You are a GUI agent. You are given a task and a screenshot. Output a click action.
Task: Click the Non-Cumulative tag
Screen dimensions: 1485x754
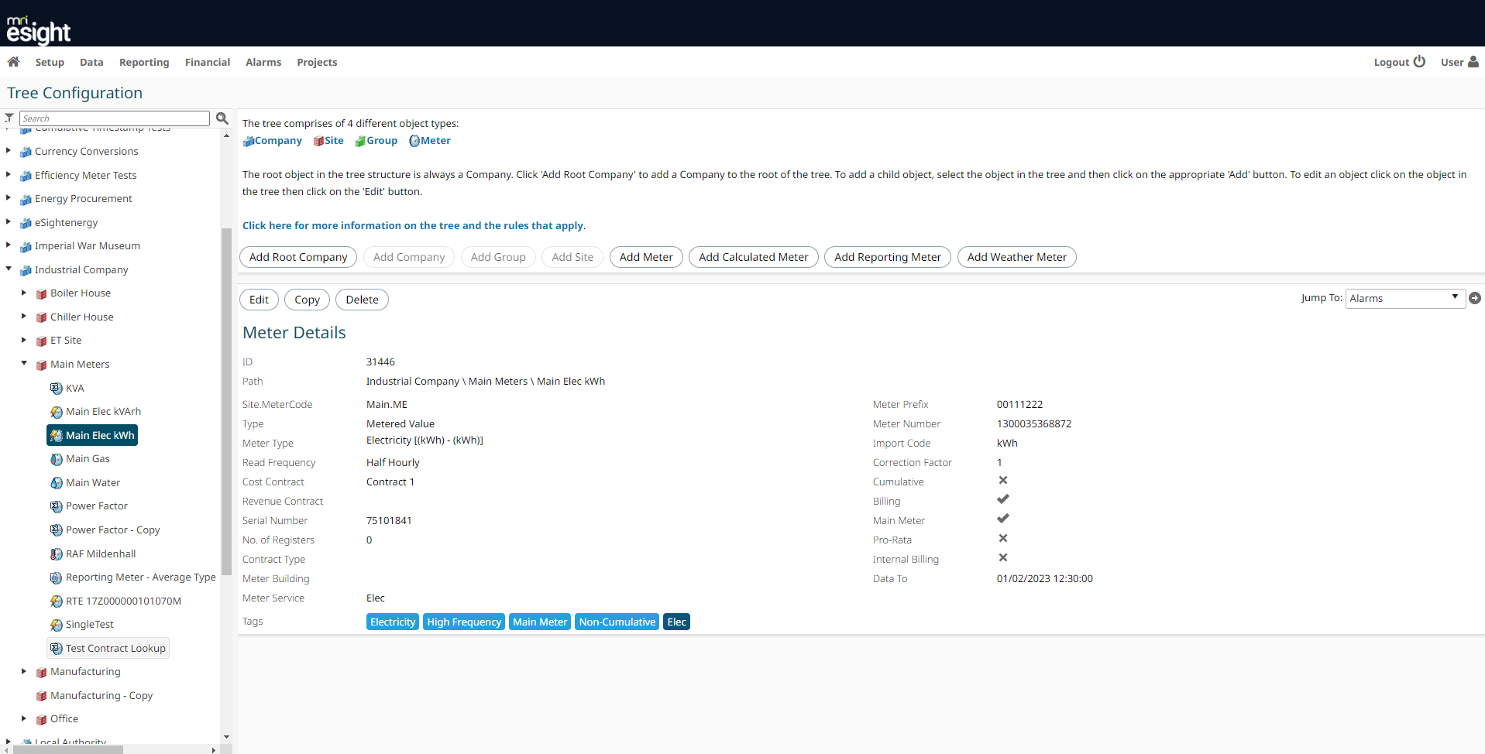pyautogui.click(x=617, y=622)
